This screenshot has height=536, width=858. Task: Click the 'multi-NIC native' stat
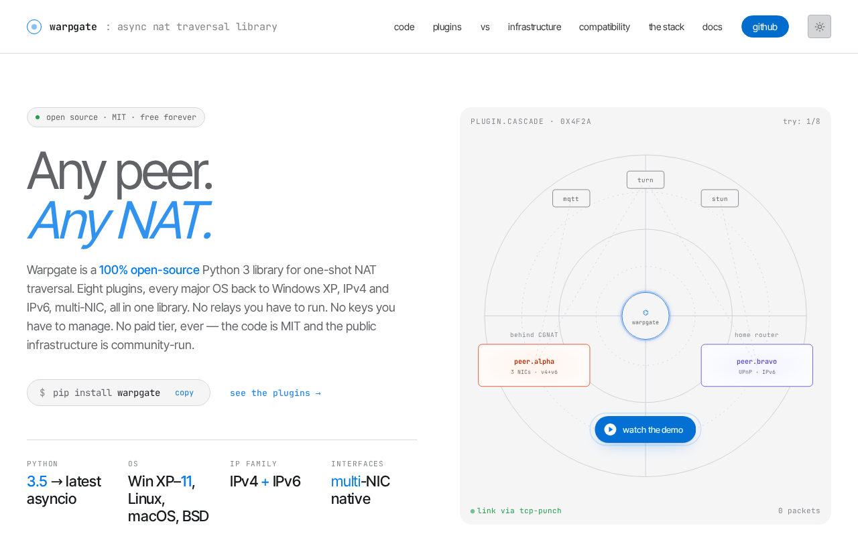[361, 490]
